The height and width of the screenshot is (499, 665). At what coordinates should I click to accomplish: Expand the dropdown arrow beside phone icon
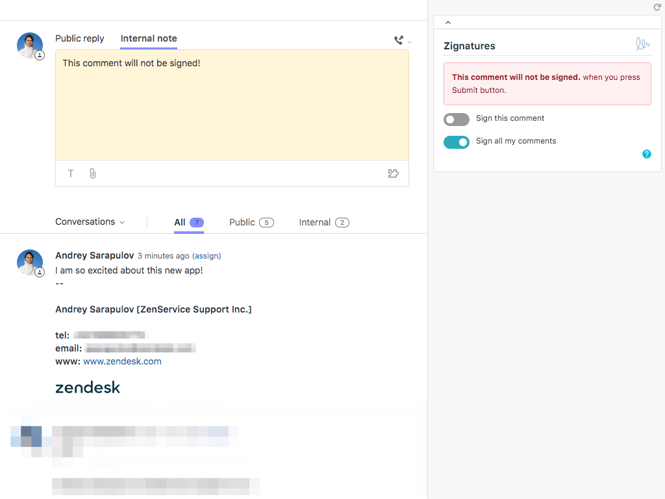(410, 42)
